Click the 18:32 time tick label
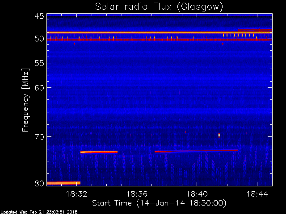 (x=76, y=194)
